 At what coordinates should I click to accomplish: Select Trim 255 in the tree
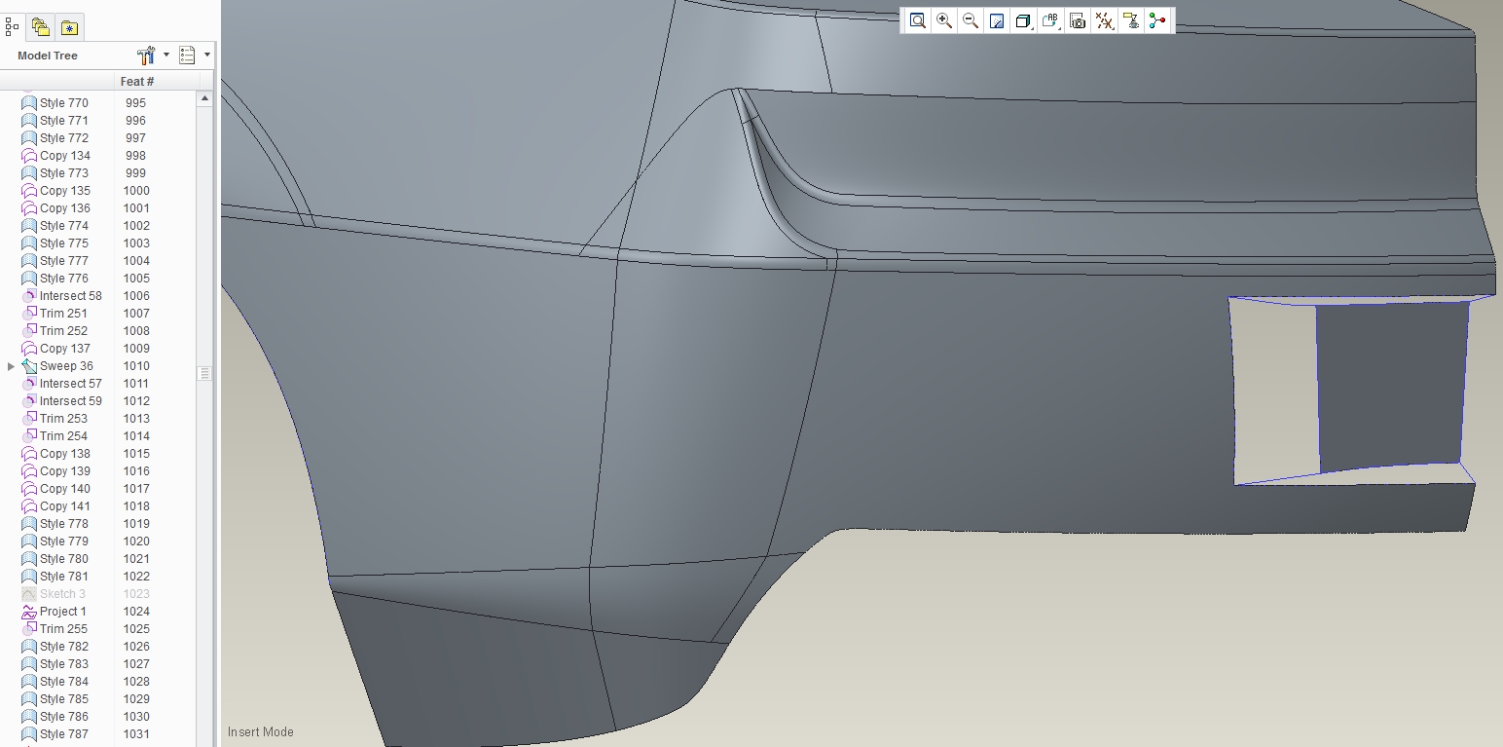pyautogui.click(x=63, y=629)
